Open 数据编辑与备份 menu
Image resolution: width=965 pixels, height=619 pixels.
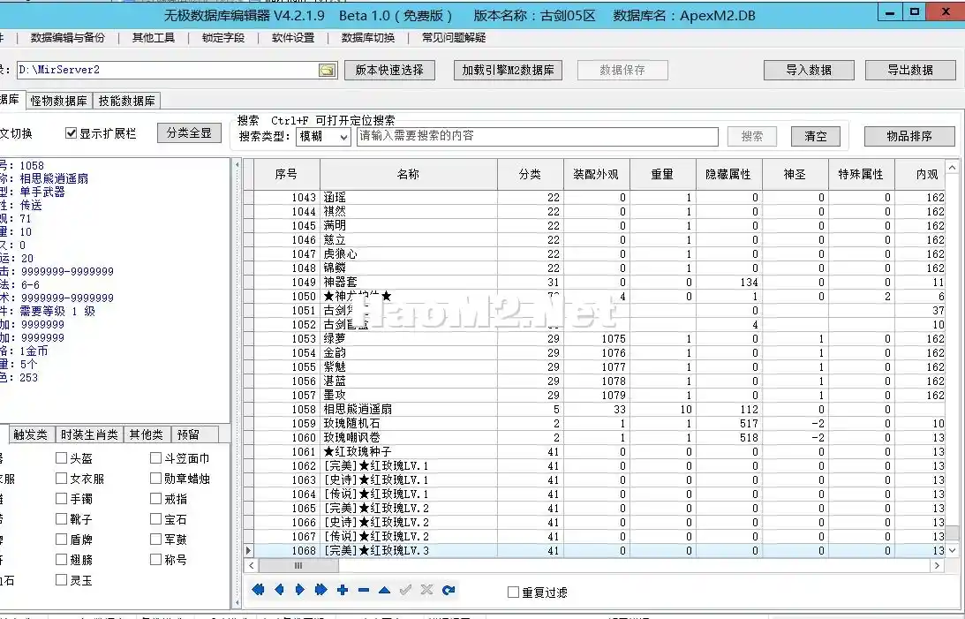pos(68,38)
